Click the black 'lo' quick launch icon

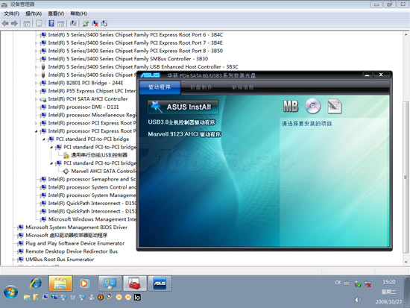137,298
